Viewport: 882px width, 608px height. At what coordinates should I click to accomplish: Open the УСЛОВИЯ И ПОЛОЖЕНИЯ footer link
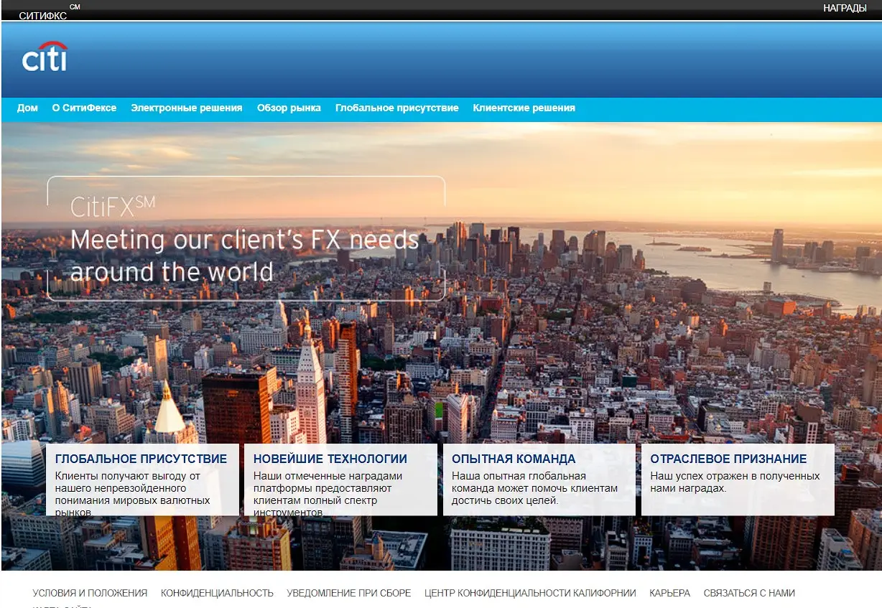(x=90, y=594)
